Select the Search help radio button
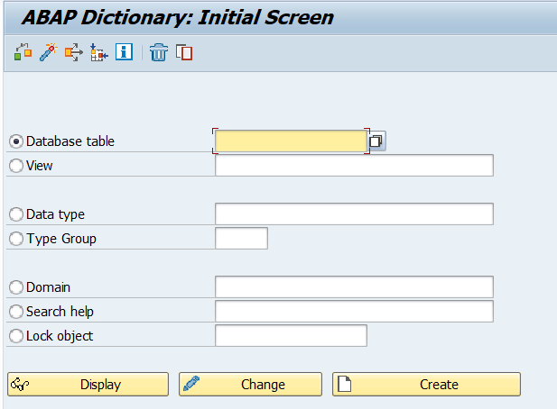 pos(16,312)
